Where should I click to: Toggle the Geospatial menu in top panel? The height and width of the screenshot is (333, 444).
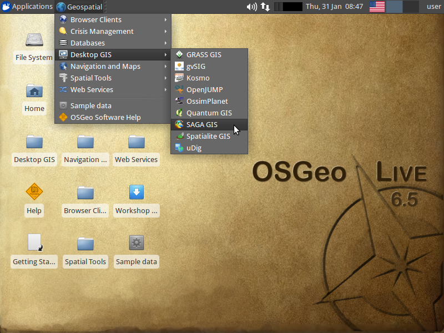pos(79,7)
